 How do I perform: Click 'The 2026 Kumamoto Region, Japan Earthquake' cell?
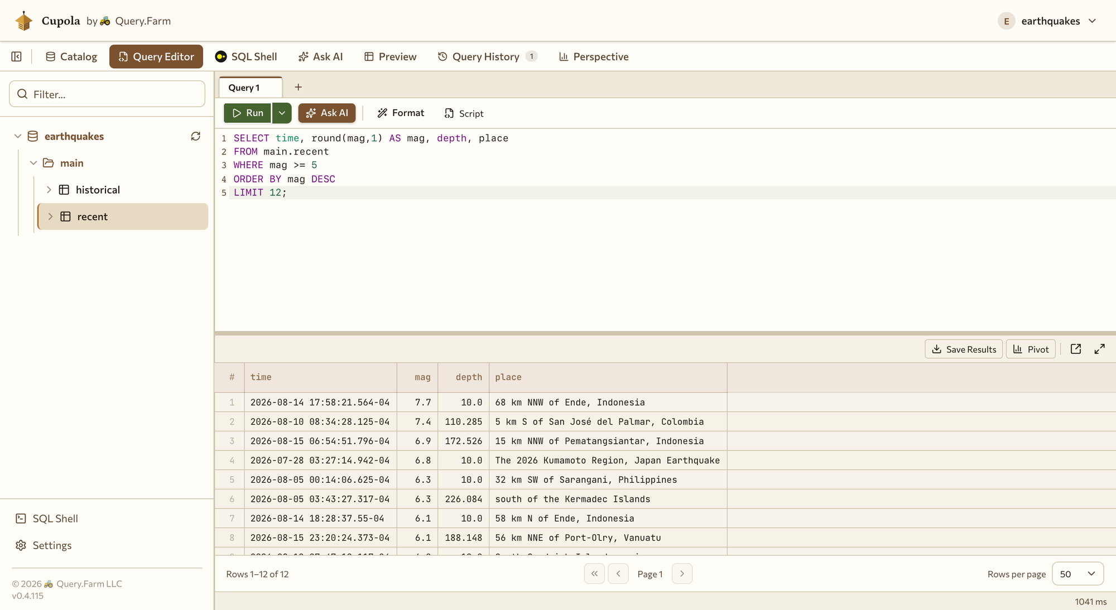(608, 460)
